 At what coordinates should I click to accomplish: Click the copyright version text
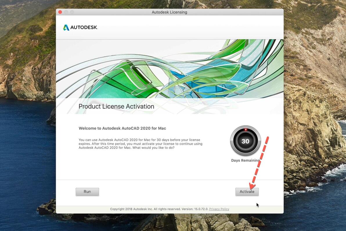[159, 209]
